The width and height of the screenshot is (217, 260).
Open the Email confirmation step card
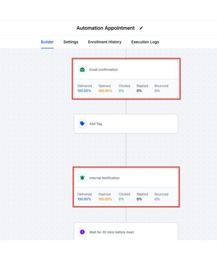tap(126, 79)
